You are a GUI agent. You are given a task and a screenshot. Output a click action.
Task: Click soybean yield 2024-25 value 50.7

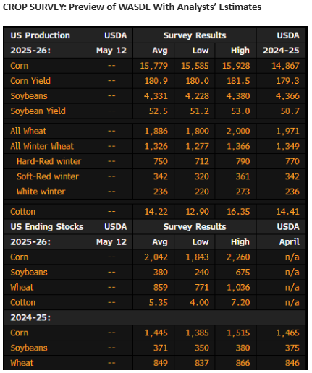290,111
